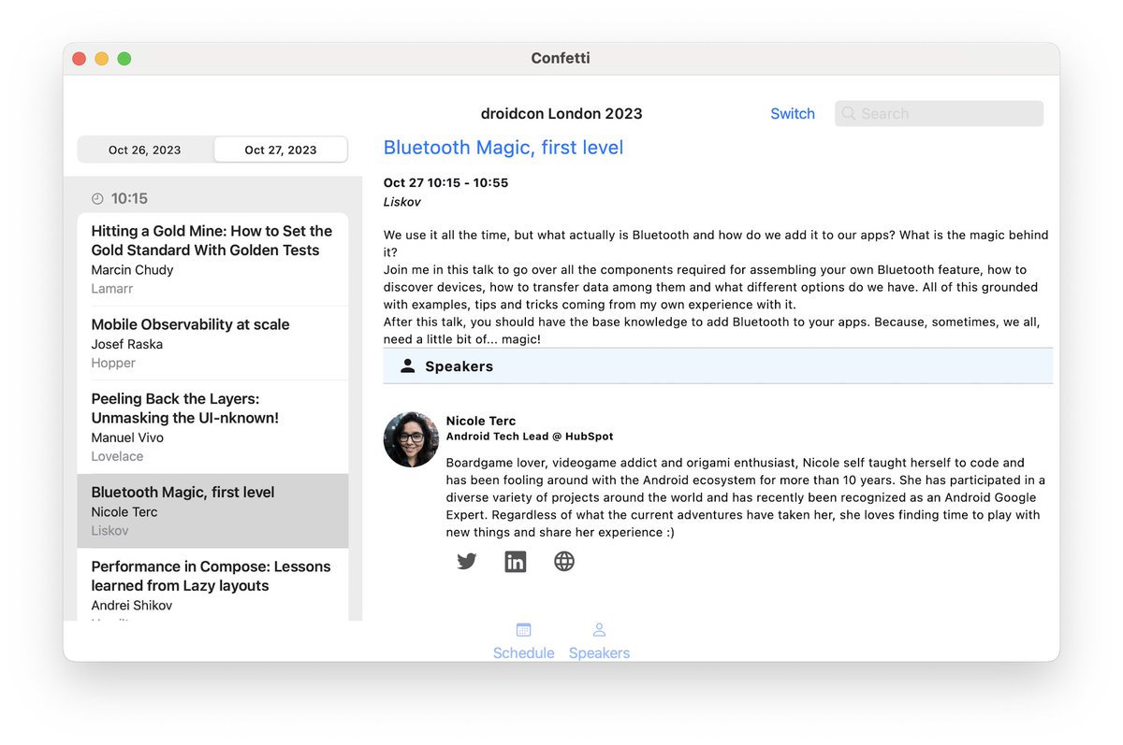Click speaker name Andrei Shikov
This screenshot has height=745, width=1123.
coord(132,606)
